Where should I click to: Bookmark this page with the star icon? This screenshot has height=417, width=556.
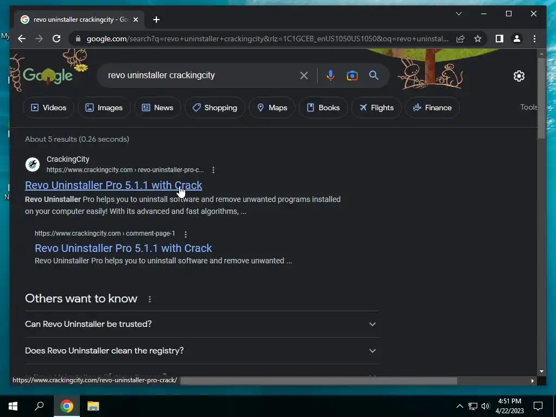point(478,39)
